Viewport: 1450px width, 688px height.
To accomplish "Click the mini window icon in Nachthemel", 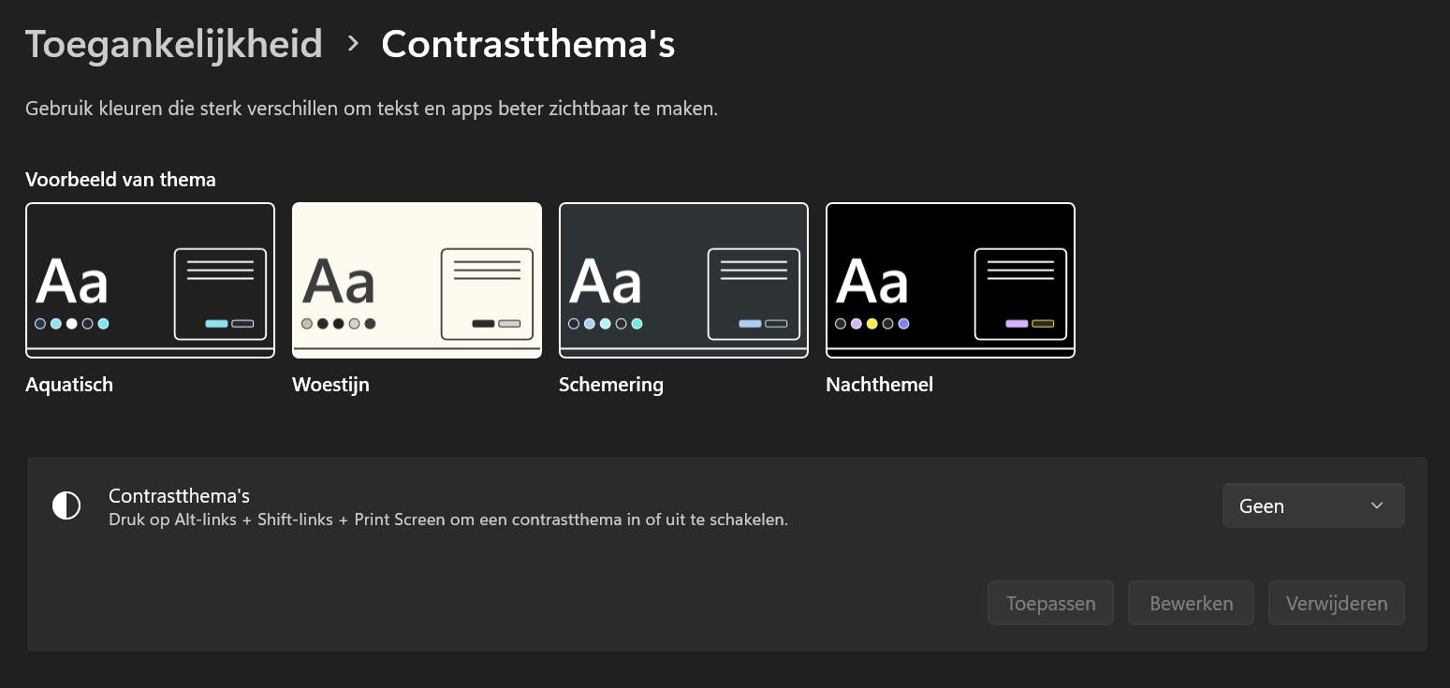I will [x=1020, y=294].
